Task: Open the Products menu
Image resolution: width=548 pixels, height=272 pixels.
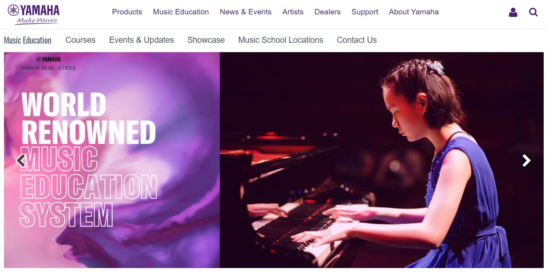Action: coord(127,12)
